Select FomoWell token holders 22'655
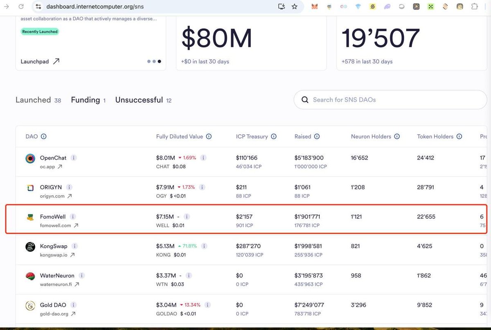This screenshot has height=330, width=491. pos(426,217)
